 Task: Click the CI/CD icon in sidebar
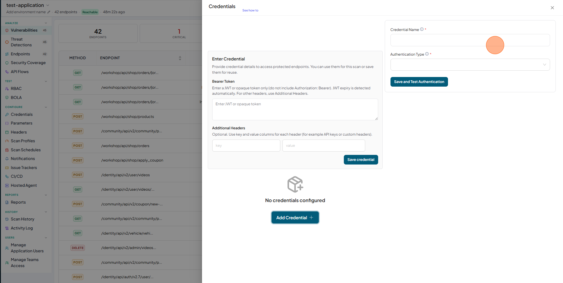(7, 177)
